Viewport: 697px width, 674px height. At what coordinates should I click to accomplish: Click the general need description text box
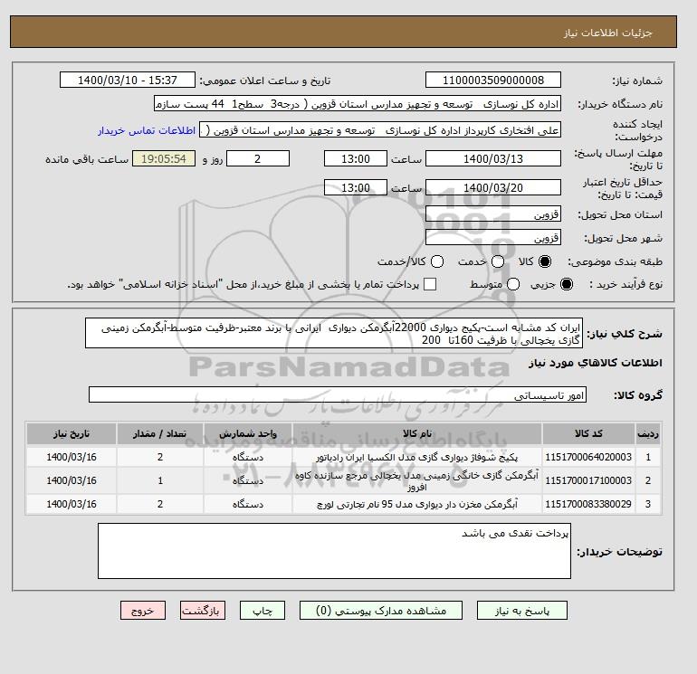334,333
